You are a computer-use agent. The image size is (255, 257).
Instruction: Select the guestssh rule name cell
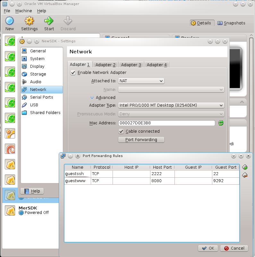(78, 174)
